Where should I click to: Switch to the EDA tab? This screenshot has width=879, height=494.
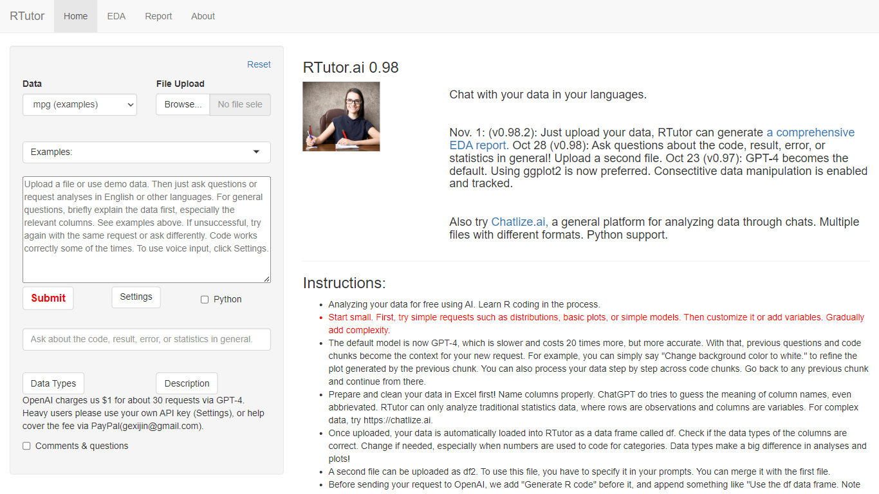pos(116,16)
